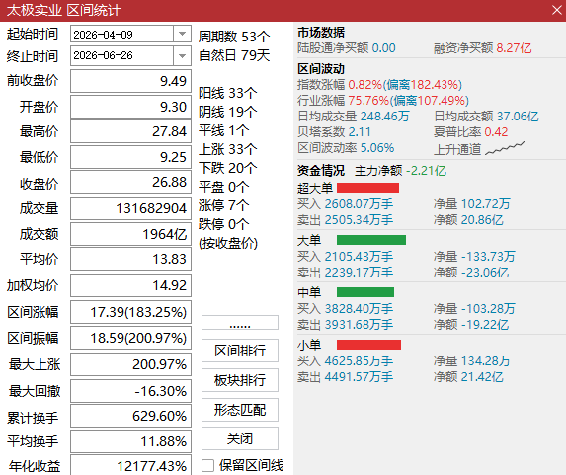This screenshot has height=475, width=566.
Task: Tick the 保留区间线 checkbox
Action: point(207,465)
